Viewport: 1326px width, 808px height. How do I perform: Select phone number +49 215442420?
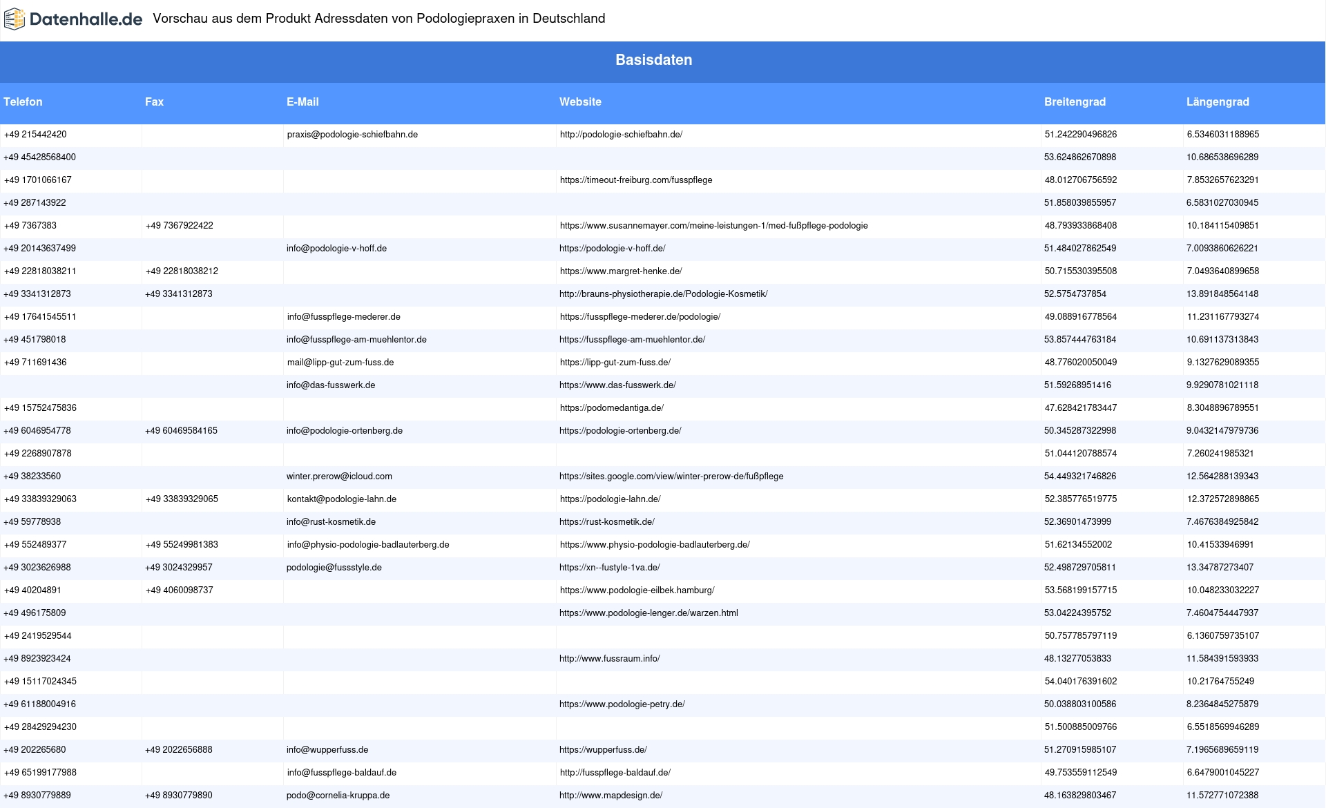tap(35, 135)
